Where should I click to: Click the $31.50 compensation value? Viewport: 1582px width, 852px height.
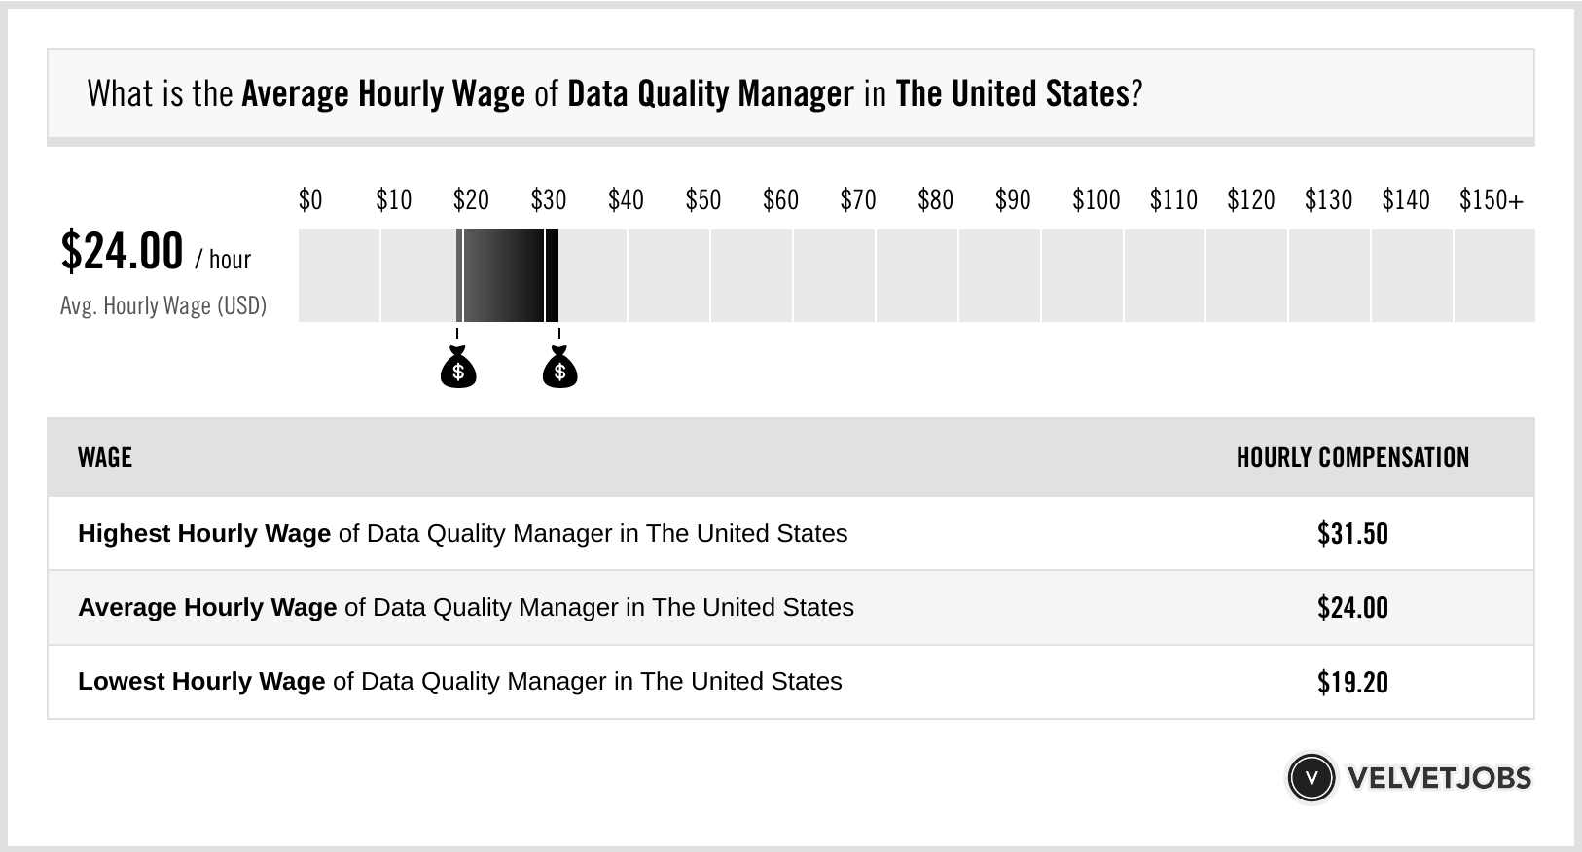point(1352,534)
